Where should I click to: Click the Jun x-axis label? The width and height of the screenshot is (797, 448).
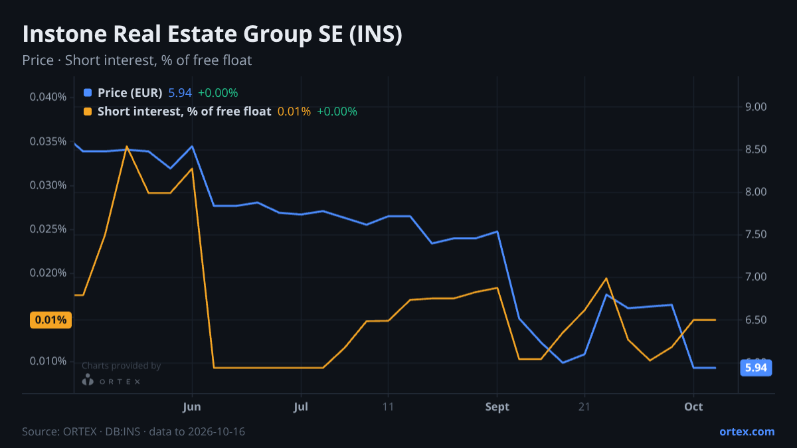(x=192, y=407)
